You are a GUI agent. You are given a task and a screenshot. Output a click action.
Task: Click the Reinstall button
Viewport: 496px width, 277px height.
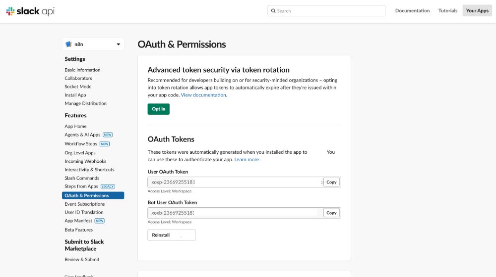[x=172, y=235]
